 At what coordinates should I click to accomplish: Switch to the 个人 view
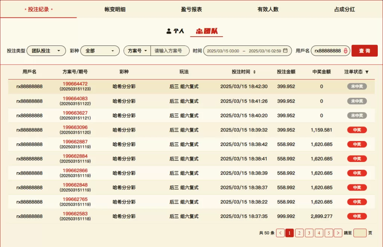(x=175, y=31)
